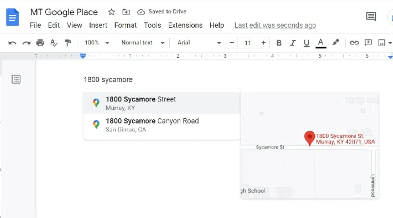Open the Normal text style dropdown

point(143,43)
